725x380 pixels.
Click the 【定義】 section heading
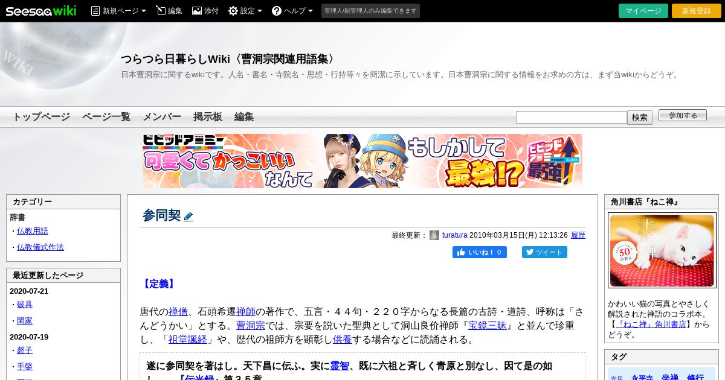coord(159,283)
